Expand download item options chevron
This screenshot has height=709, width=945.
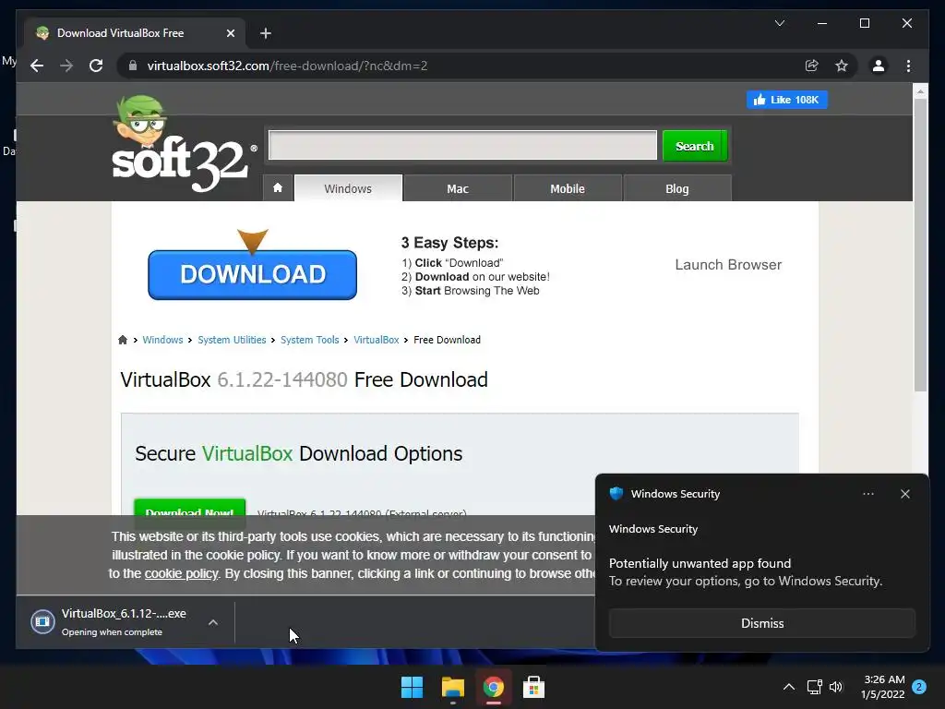tap(213, 622)
